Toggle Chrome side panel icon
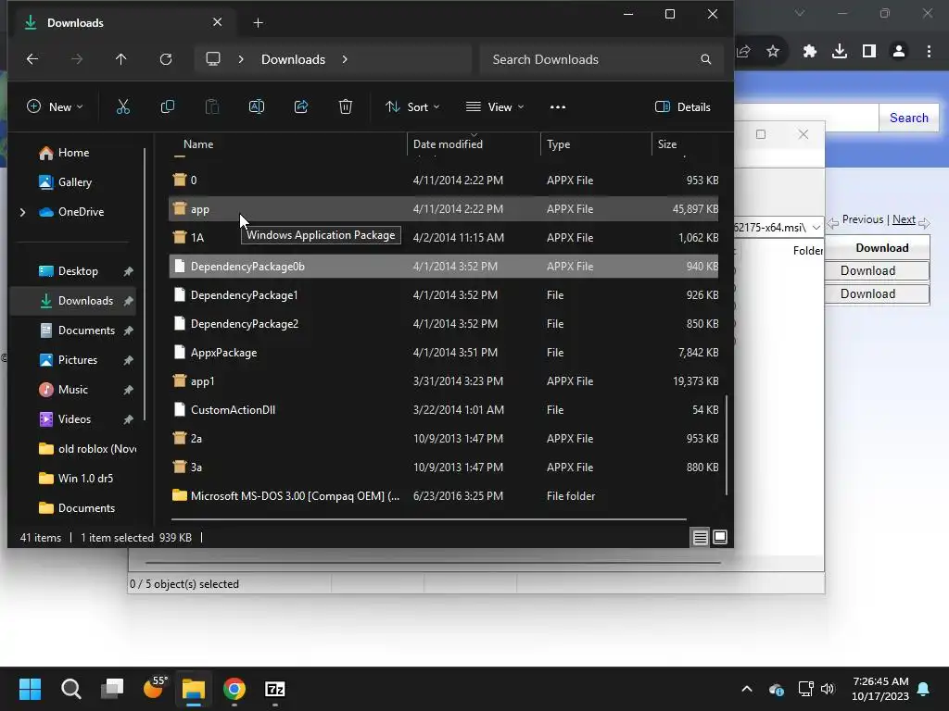Image resolution: width=949 pixels, height=711 pixels. pos(869,52)
